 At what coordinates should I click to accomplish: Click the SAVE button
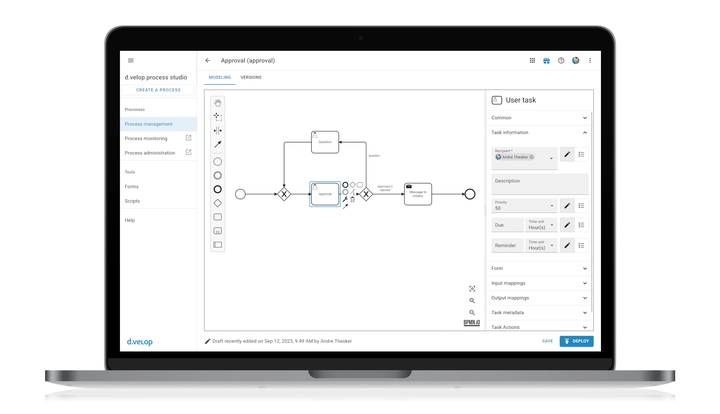tap(547, 341)
